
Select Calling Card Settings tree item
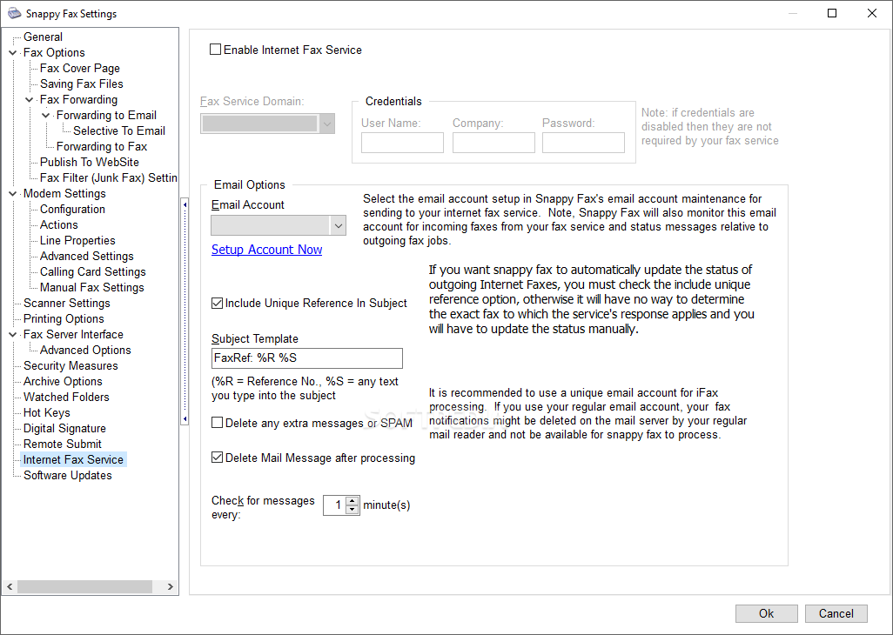(x=93, y=272)
